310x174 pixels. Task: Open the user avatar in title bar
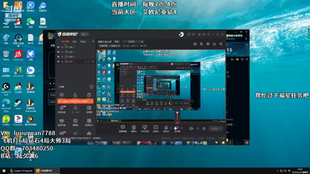pyautogui.click(x=181, y=34)
